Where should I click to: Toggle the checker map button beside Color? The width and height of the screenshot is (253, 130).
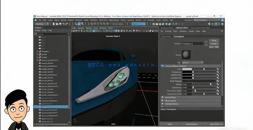[218, 69]
